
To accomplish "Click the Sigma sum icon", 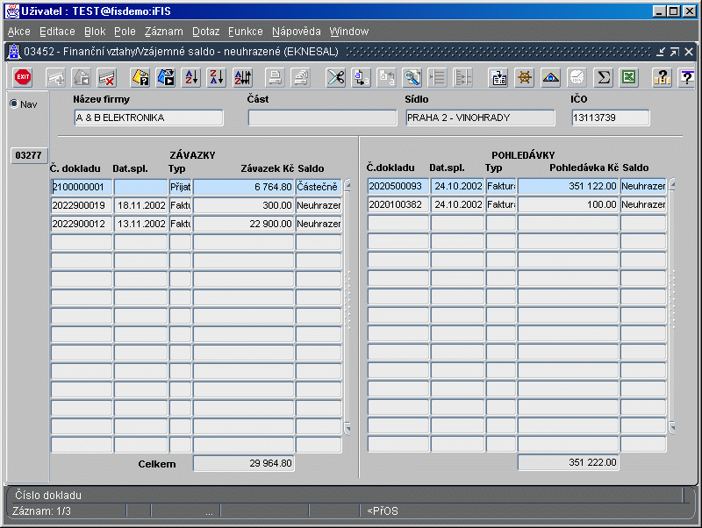I will coord(603,78).
